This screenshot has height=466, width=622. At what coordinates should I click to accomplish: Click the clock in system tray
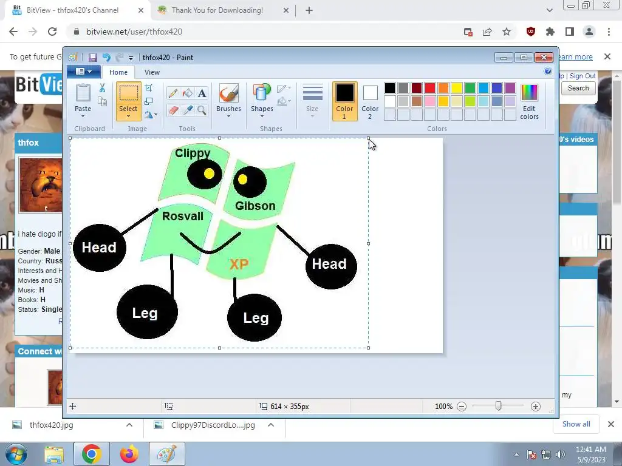point(590,454)
